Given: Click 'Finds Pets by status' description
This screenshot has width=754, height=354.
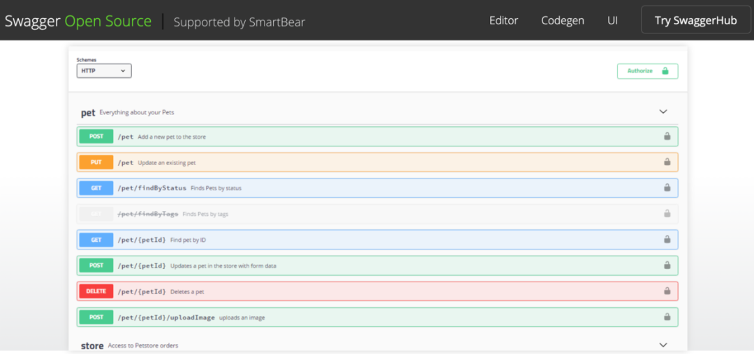Looking at the screenshot, I should pos(216,188).
